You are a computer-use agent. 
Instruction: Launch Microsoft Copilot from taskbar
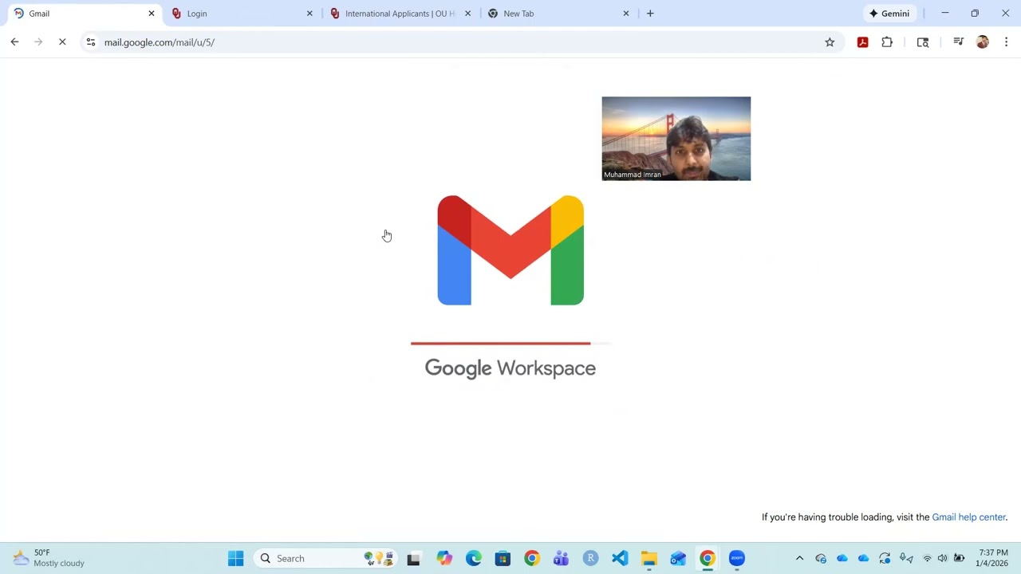point(444,559)
